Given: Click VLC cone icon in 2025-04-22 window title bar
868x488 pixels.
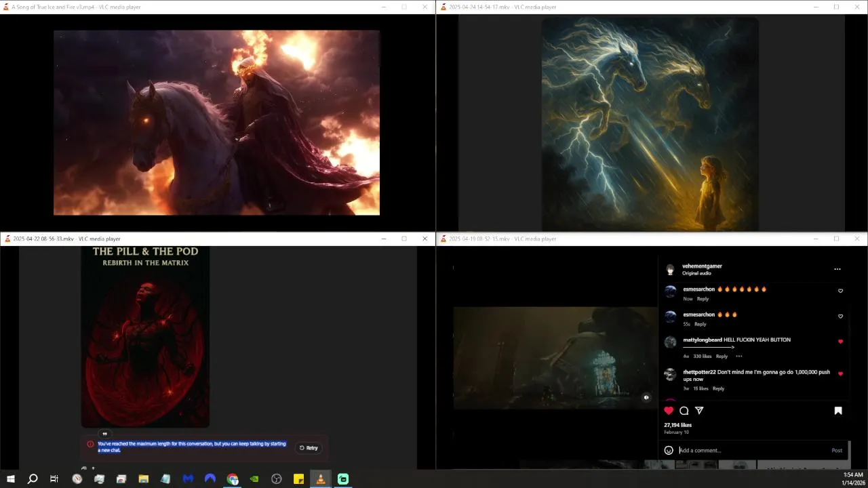Looking at the screenshot, I should pyautogui.click(x=7, y=239).
